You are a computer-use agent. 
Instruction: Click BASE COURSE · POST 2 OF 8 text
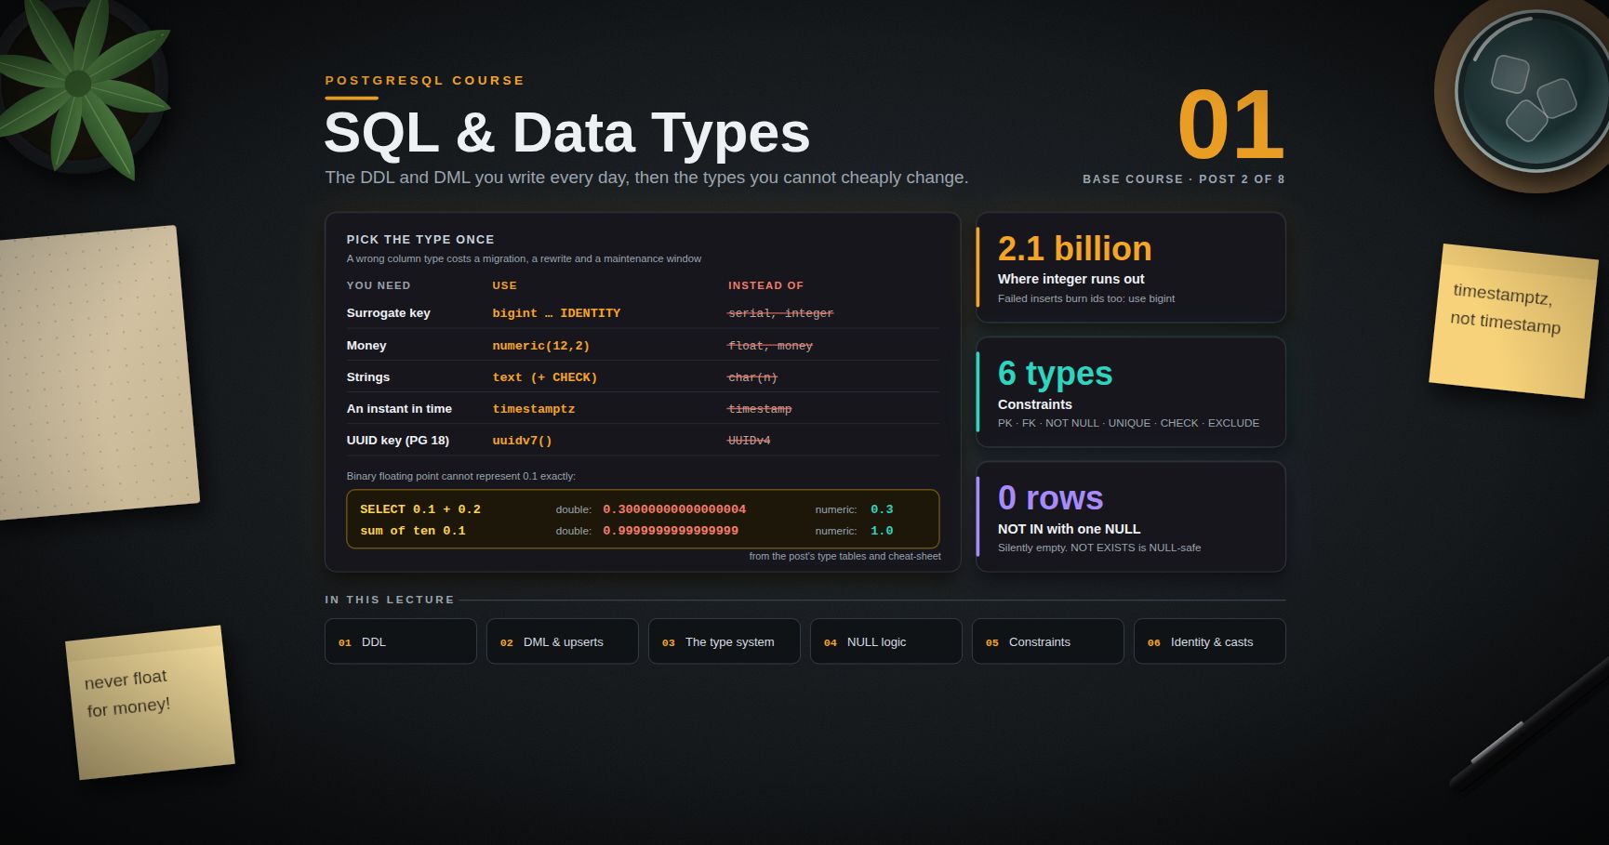(1183, 179)
